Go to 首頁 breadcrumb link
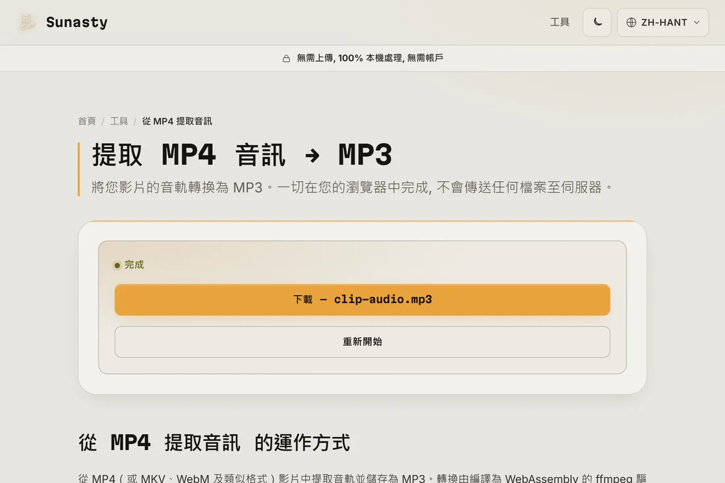Screen dimensions: 725x483 click(87, 121)
